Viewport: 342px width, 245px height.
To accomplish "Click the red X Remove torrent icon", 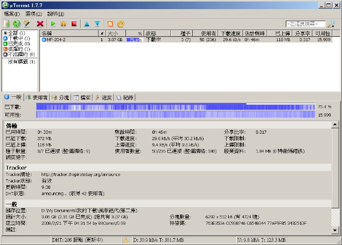I will point(40,24).
